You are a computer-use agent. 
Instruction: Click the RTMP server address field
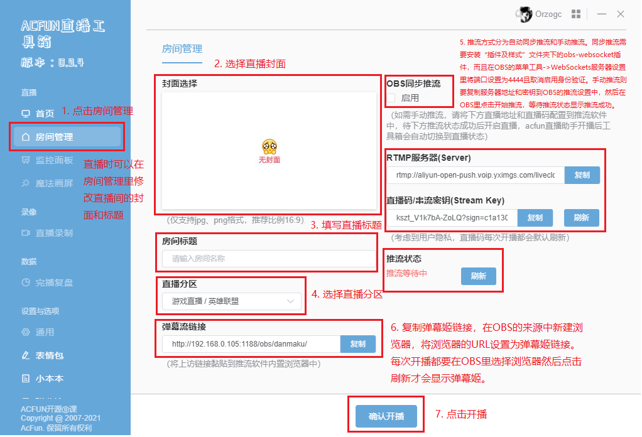point(476,175)
